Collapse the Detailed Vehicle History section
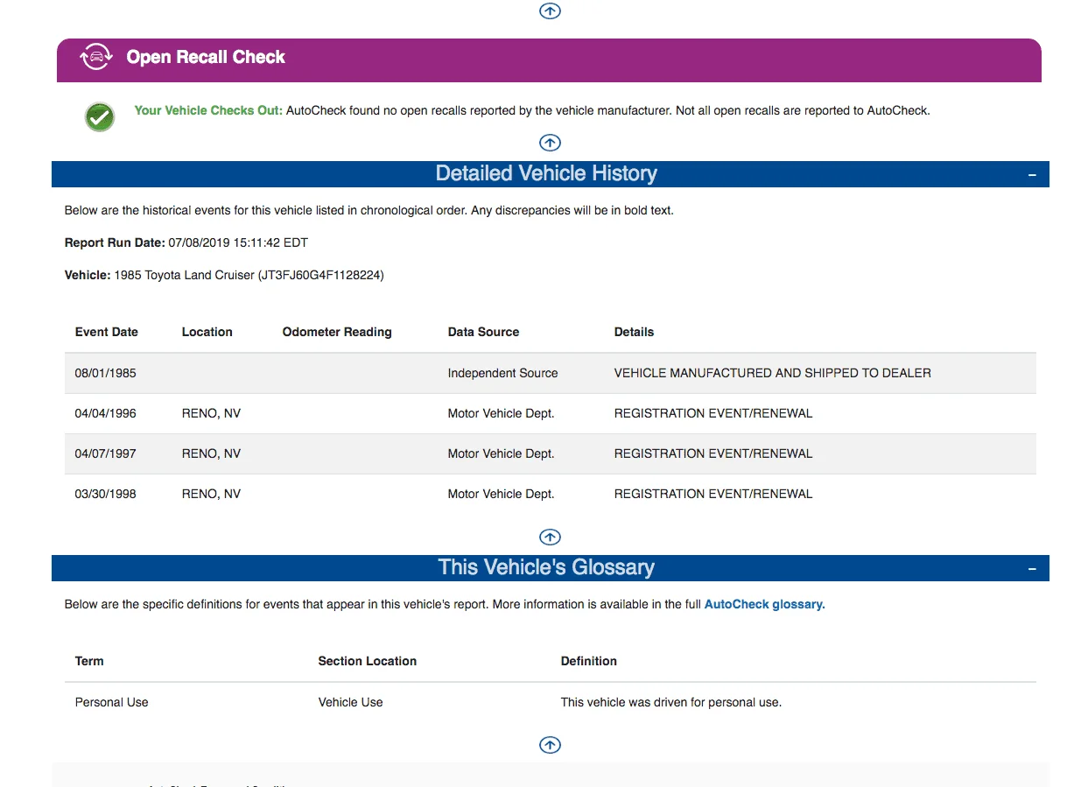This screenshot has height=787, width=1081. (1033, 175)
